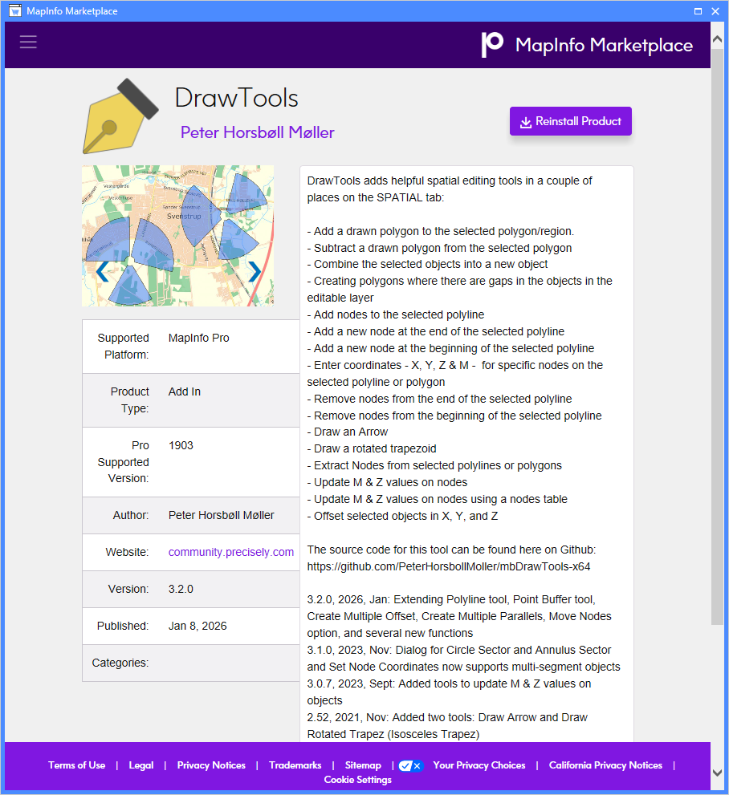Screen dimensions: 729x795
Task: Click the 'Draw a rotated trapezoid' line
Action: tap(372, 448)
